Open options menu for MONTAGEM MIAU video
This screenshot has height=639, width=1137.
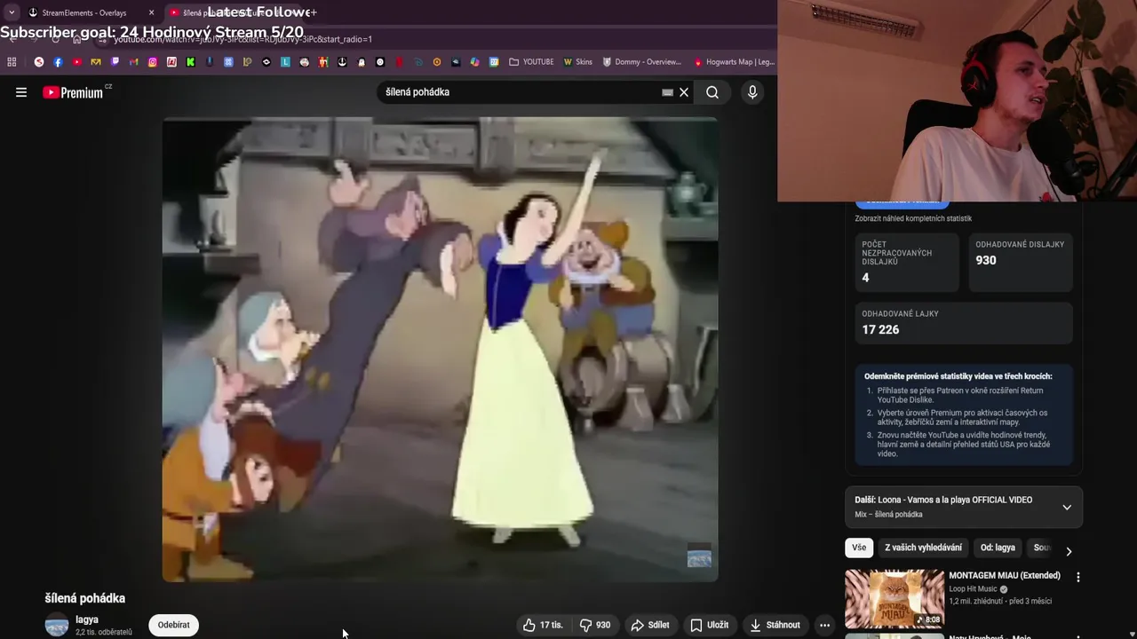(1078, 577)
